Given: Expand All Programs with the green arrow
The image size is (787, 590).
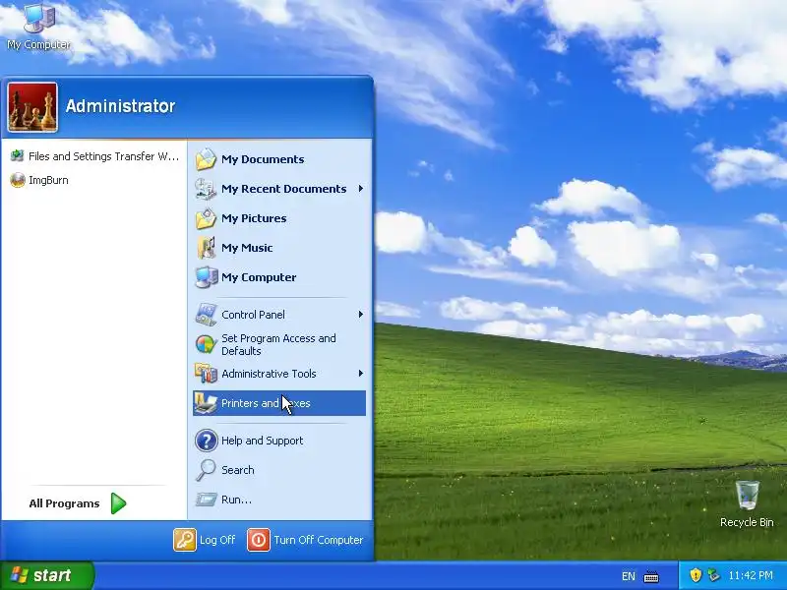Looking at the screenshot, I should click(x=118, y=503).
